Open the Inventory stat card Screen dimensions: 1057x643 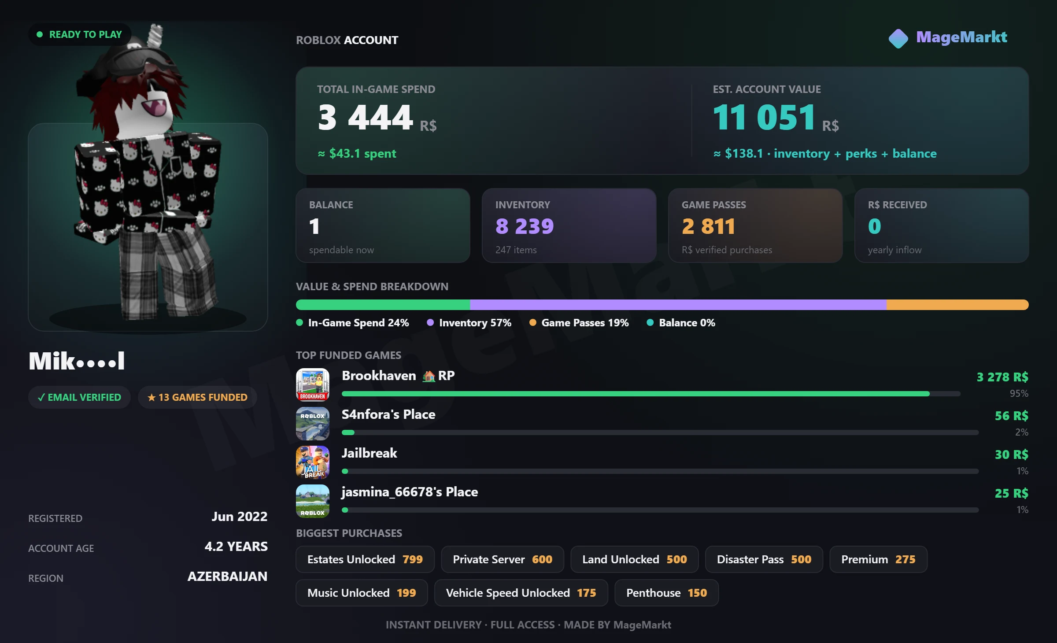[x=569, y=225]
